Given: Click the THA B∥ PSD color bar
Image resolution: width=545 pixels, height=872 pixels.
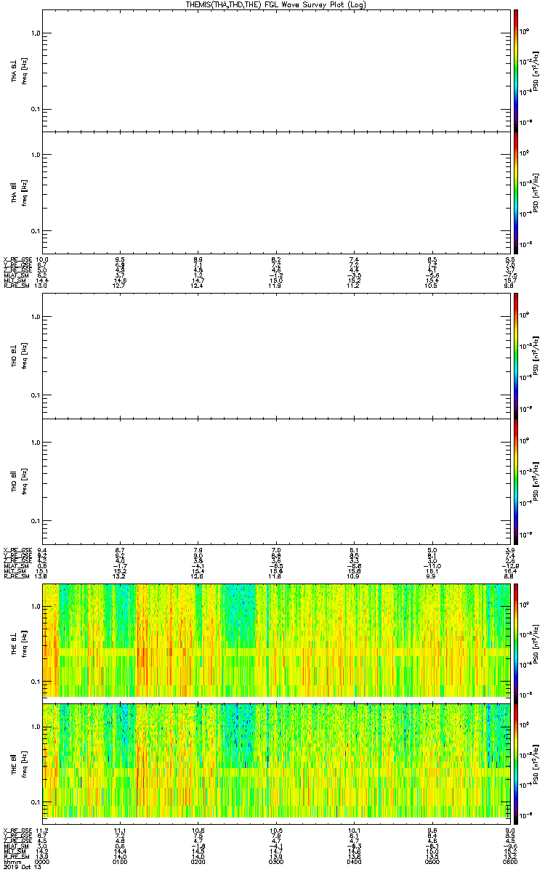Looking at the screenshot, I should coord(516,193).
